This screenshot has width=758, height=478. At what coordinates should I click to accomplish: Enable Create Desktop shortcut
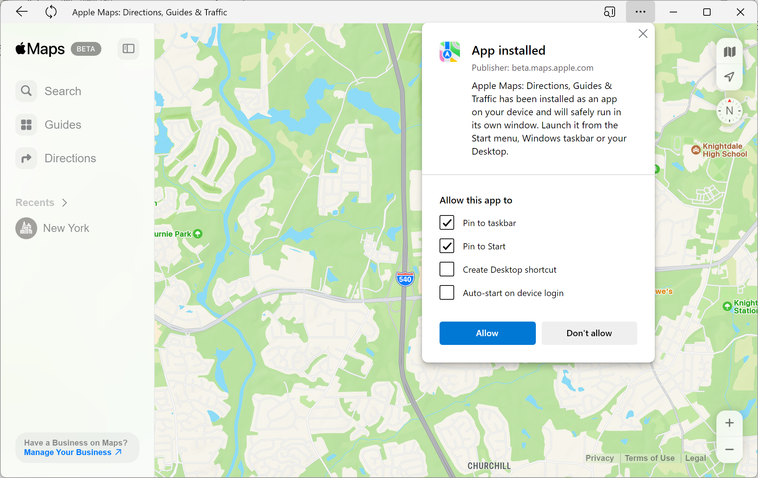(446, 269)
